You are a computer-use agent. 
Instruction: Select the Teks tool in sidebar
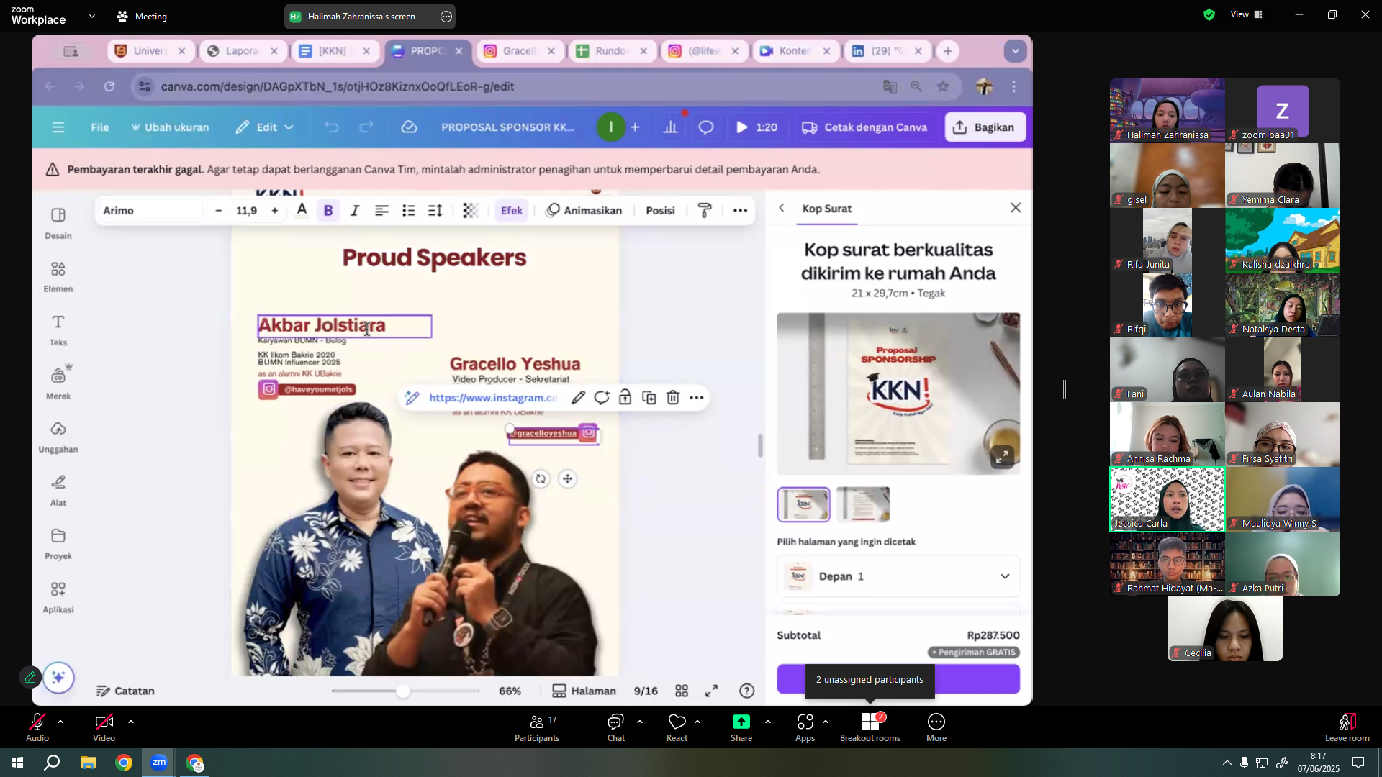pyautogui.click(x=58, y=330)
